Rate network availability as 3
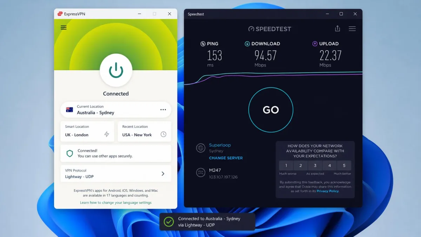The image size is (421, 237). (315, 165)
